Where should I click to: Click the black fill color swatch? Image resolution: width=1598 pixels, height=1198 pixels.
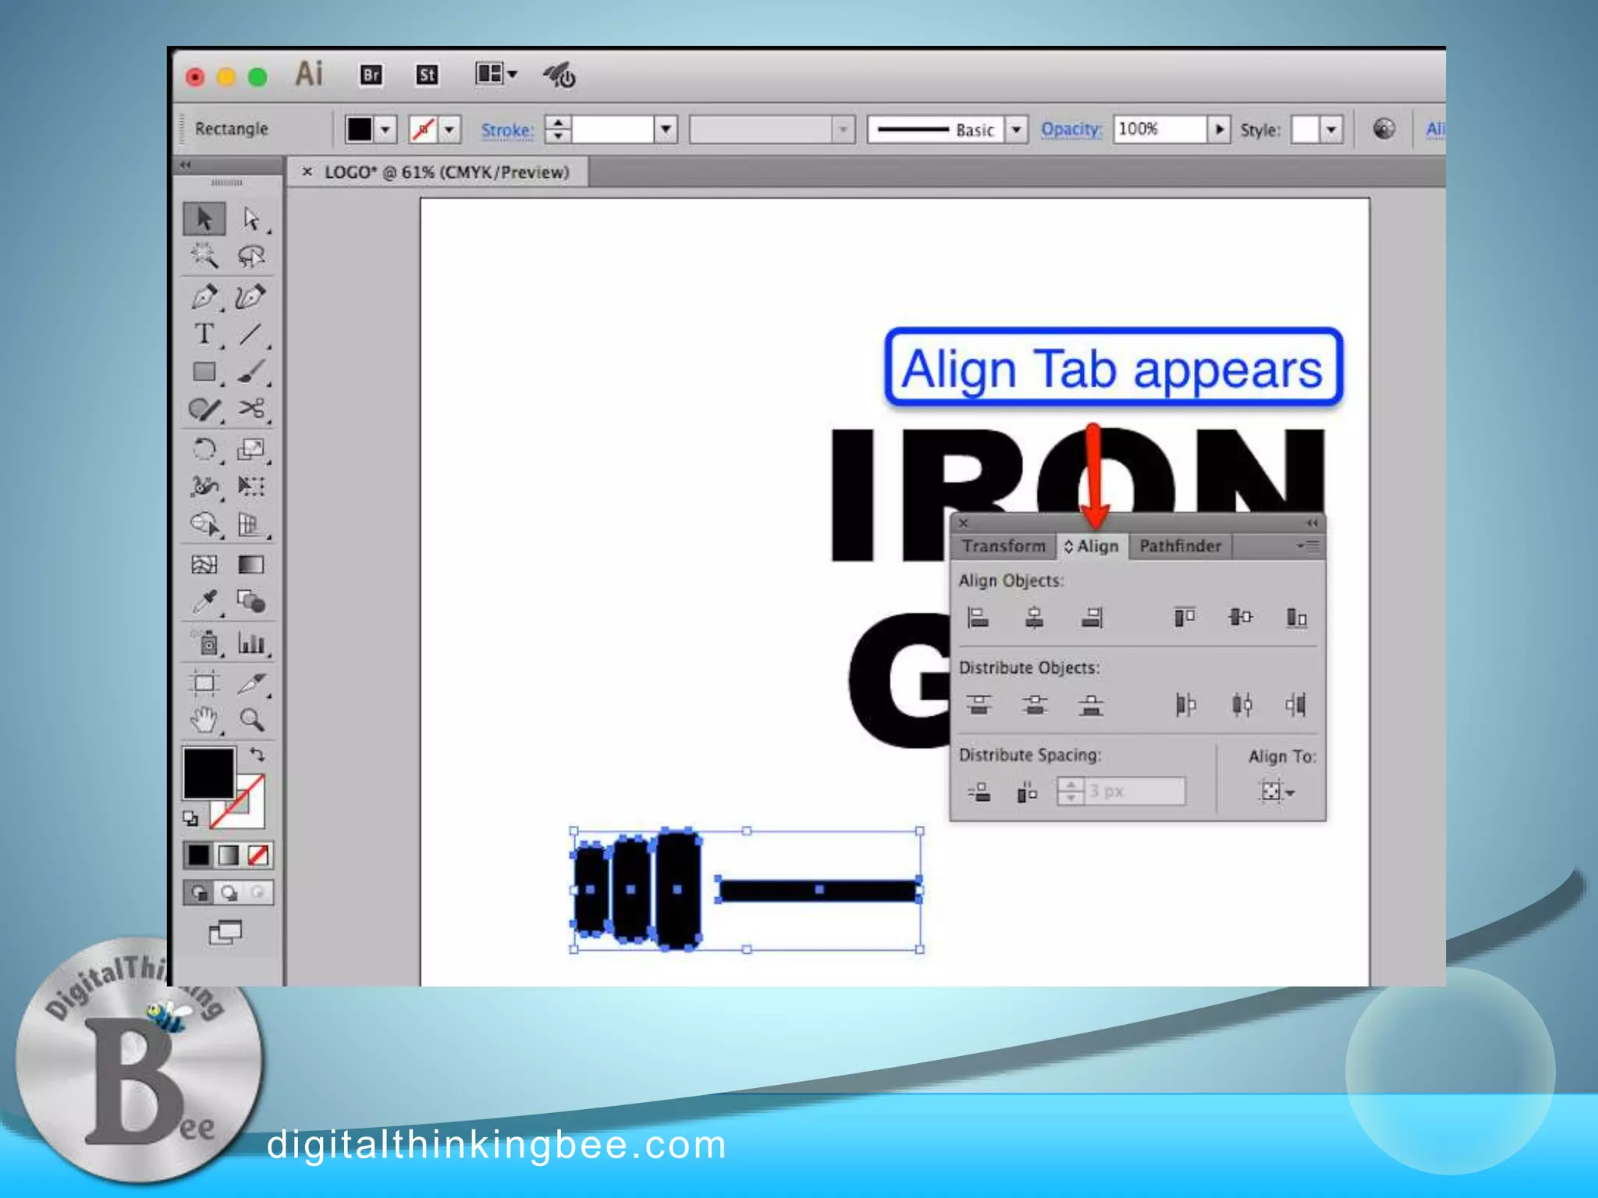pyautogui.click(x=208, y=772)
